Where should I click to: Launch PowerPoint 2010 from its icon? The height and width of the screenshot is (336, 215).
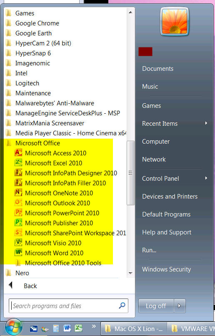[18, 213]
